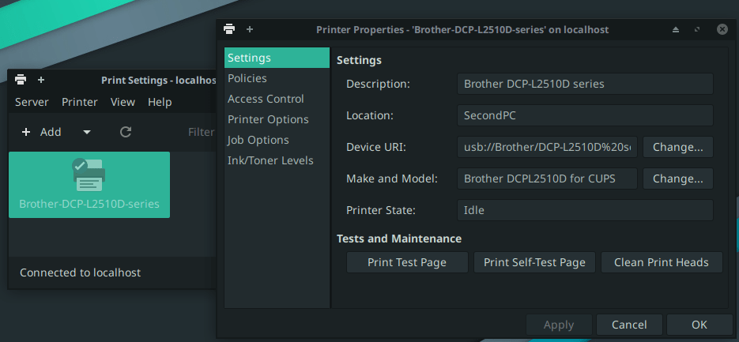Maximize the Printer Properties window
Viewport: 739px width, 342px height.
(x=697, y=29)
